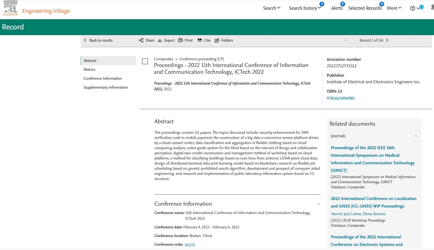Go to next record arrow
The image size is (434, 250).
pos(387,40)
